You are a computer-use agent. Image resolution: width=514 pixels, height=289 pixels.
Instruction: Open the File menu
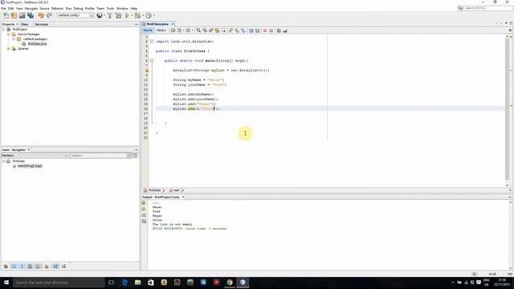pyautogui.click(x=3, y=9)
